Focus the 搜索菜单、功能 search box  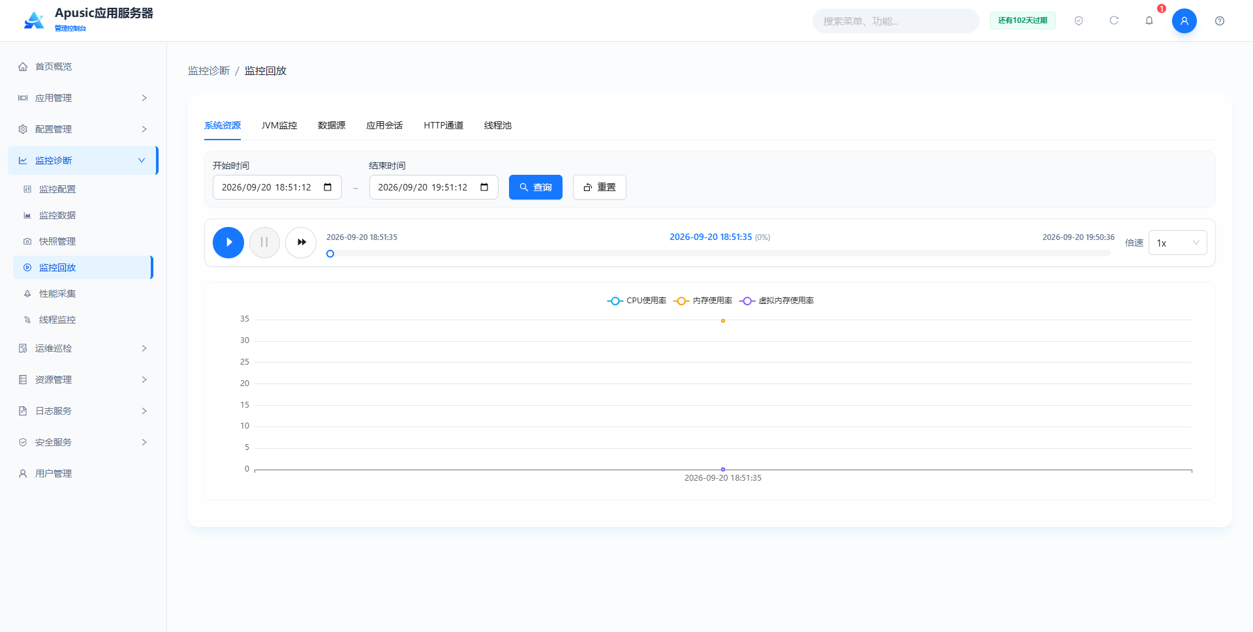[895, 21]
